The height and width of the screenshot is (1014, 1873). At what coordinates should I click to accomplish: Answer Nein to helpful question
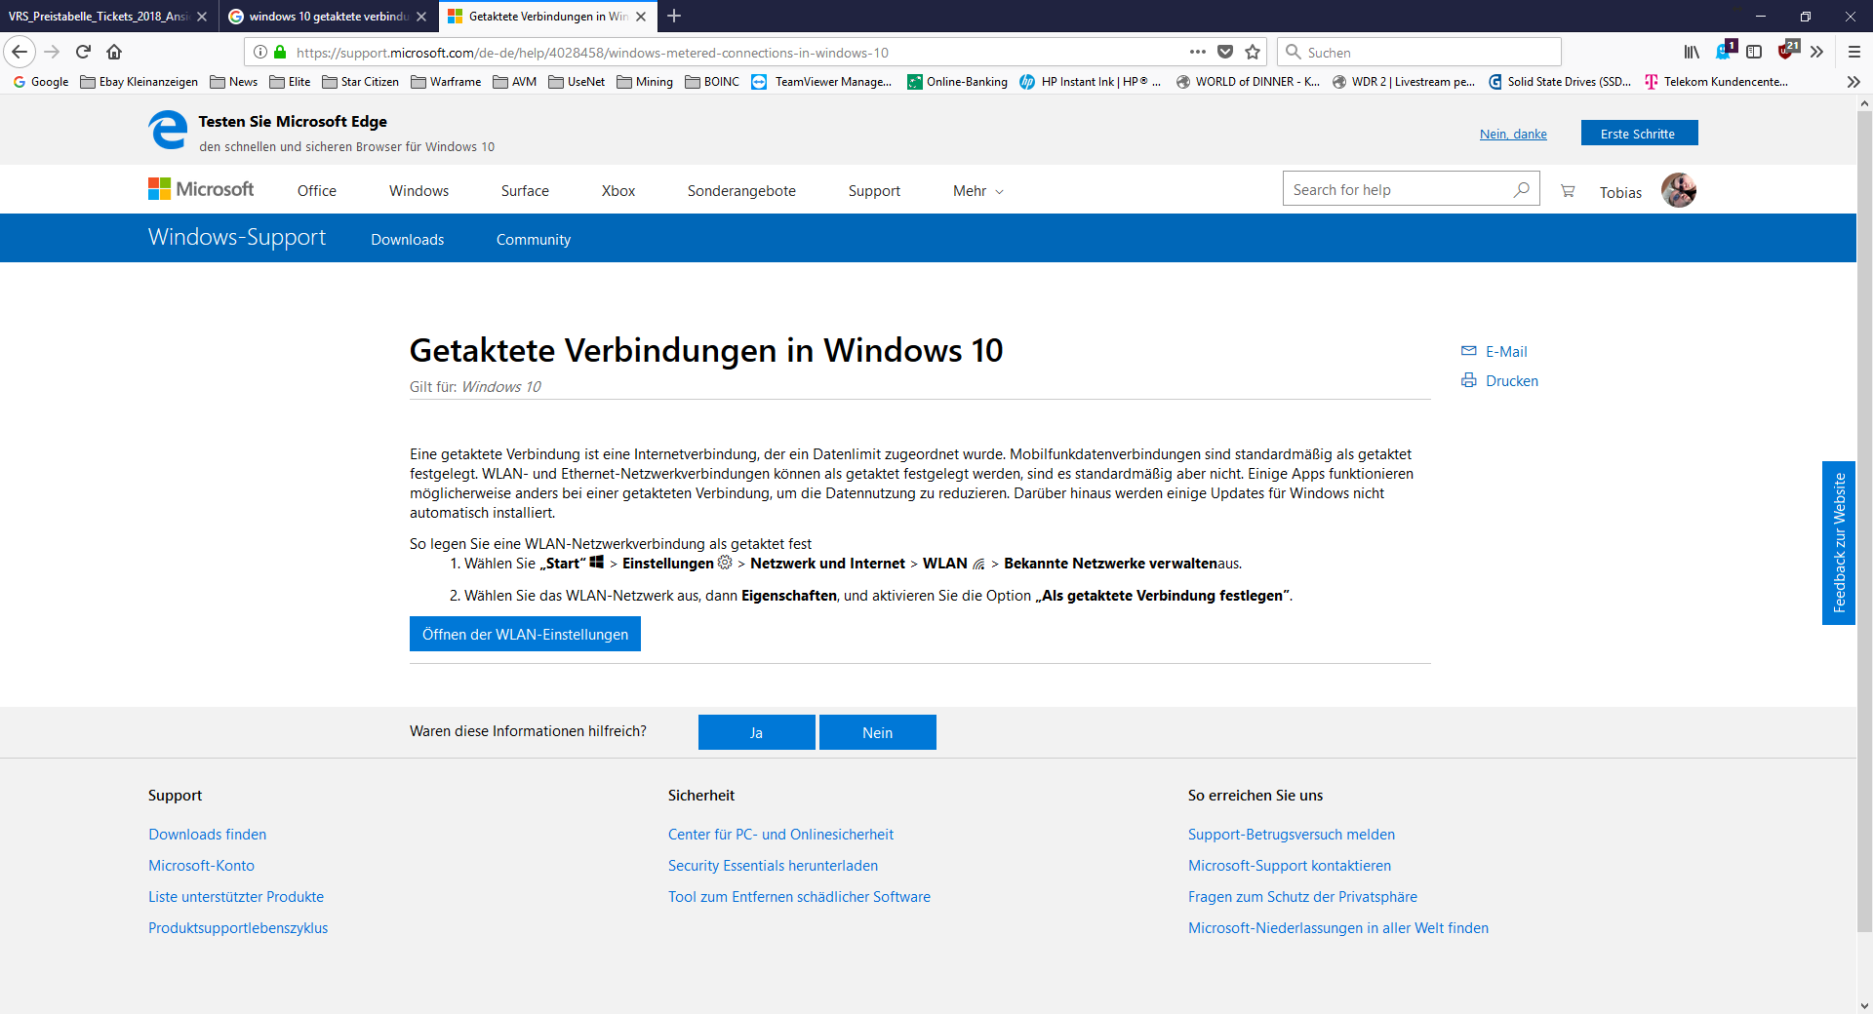pyautogui.click(x=877, y=732)
